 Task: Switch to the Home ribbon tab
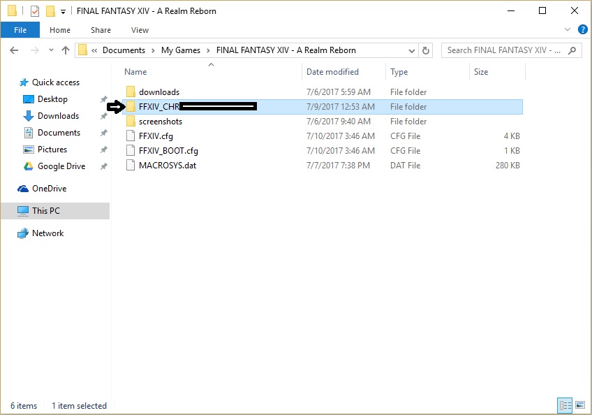60,30
